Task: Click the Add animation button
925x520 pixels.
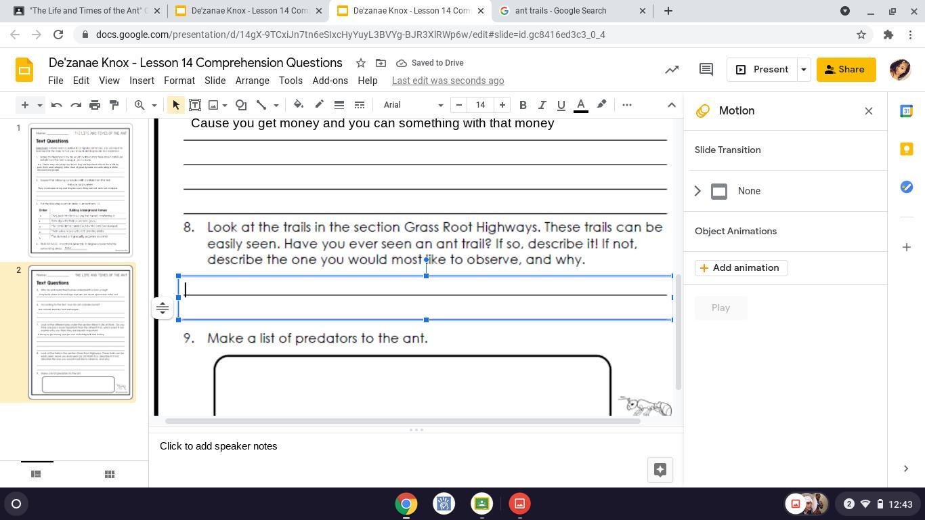Action: [741, 268]
